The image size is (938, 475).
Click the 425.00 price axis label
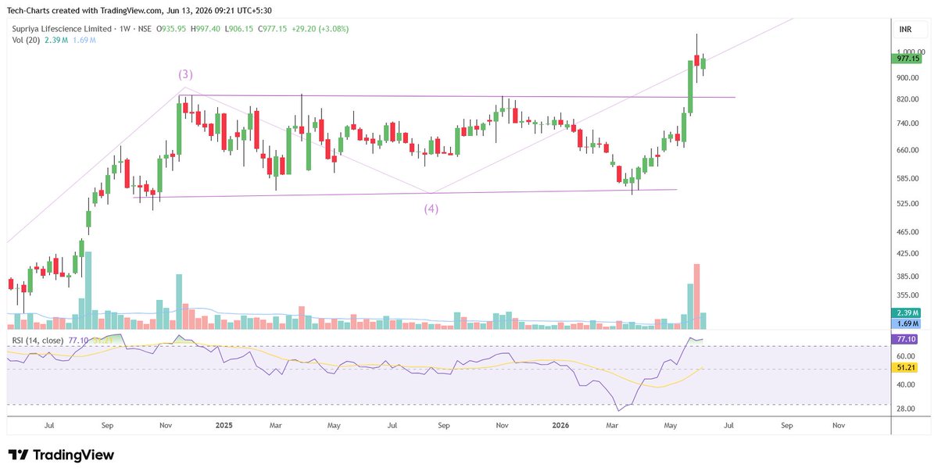pos(907,254)
